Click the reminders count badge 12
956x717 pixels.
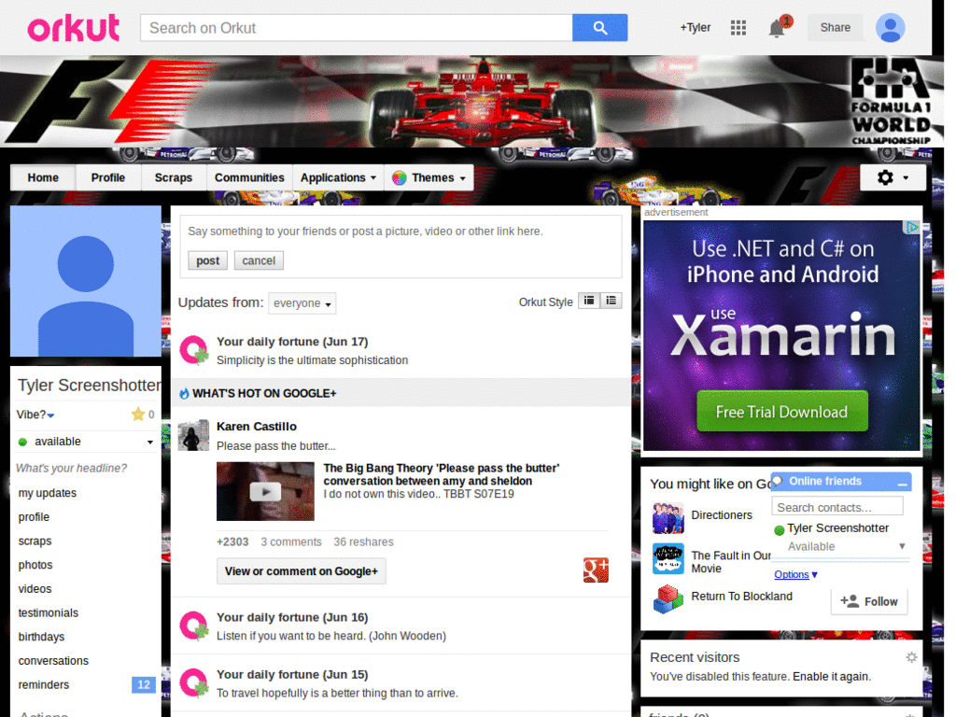click(x=143, y=684)
